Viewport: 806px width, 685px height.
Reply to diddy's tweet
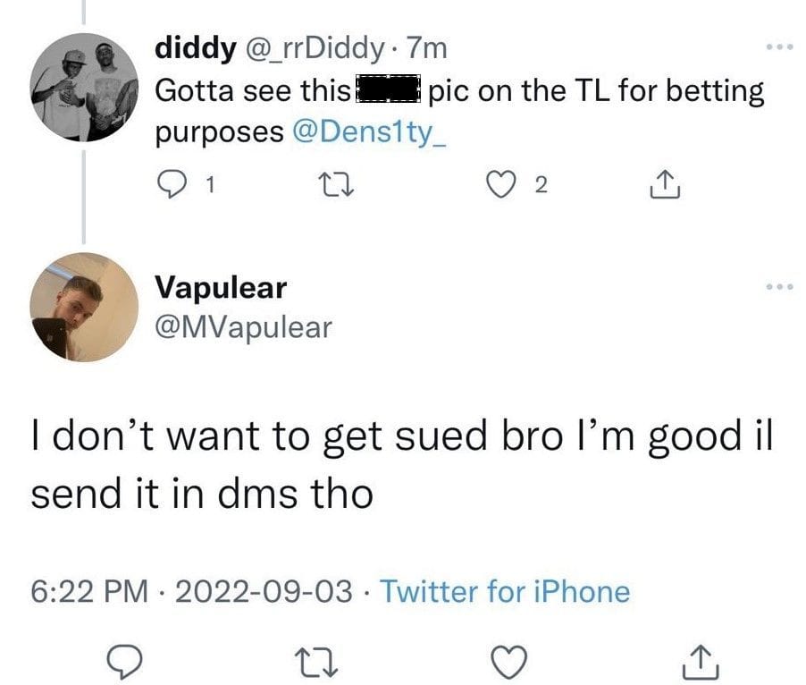(x=171, y=186)
